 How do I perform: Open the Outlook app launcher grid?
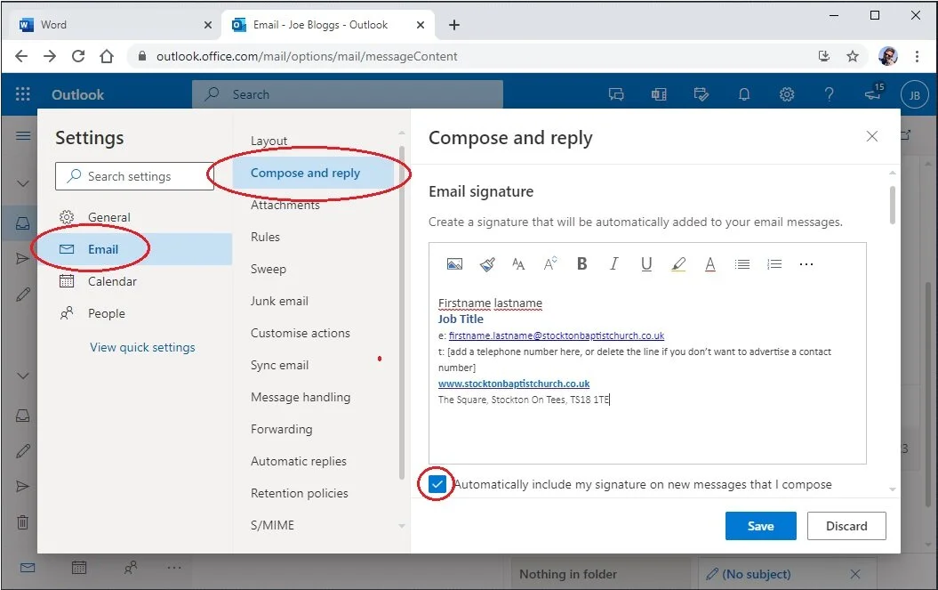[x=23, y=94]
